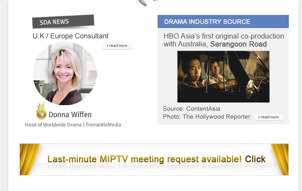Open the Serangoon Road car scene image

[223, 77]
